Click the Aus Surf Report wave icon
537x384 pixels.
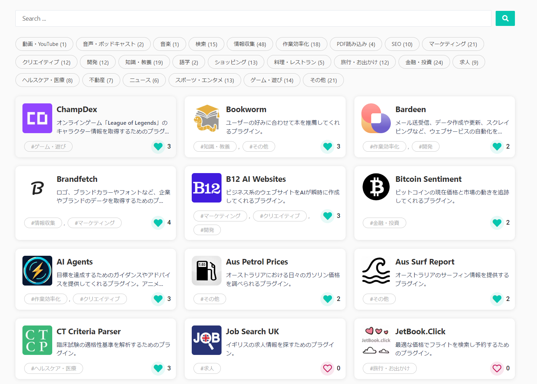[x=376, y=270]
